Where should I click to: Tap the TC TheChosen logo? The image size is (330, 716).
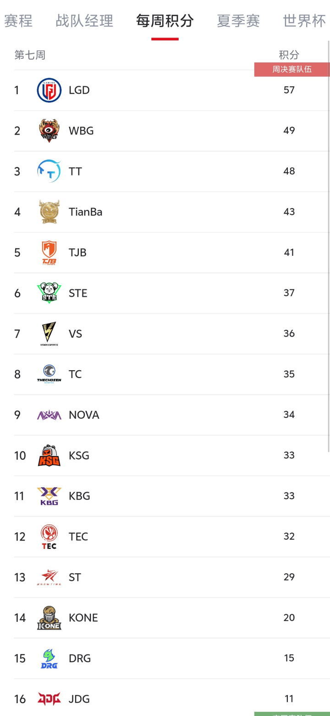49,374
